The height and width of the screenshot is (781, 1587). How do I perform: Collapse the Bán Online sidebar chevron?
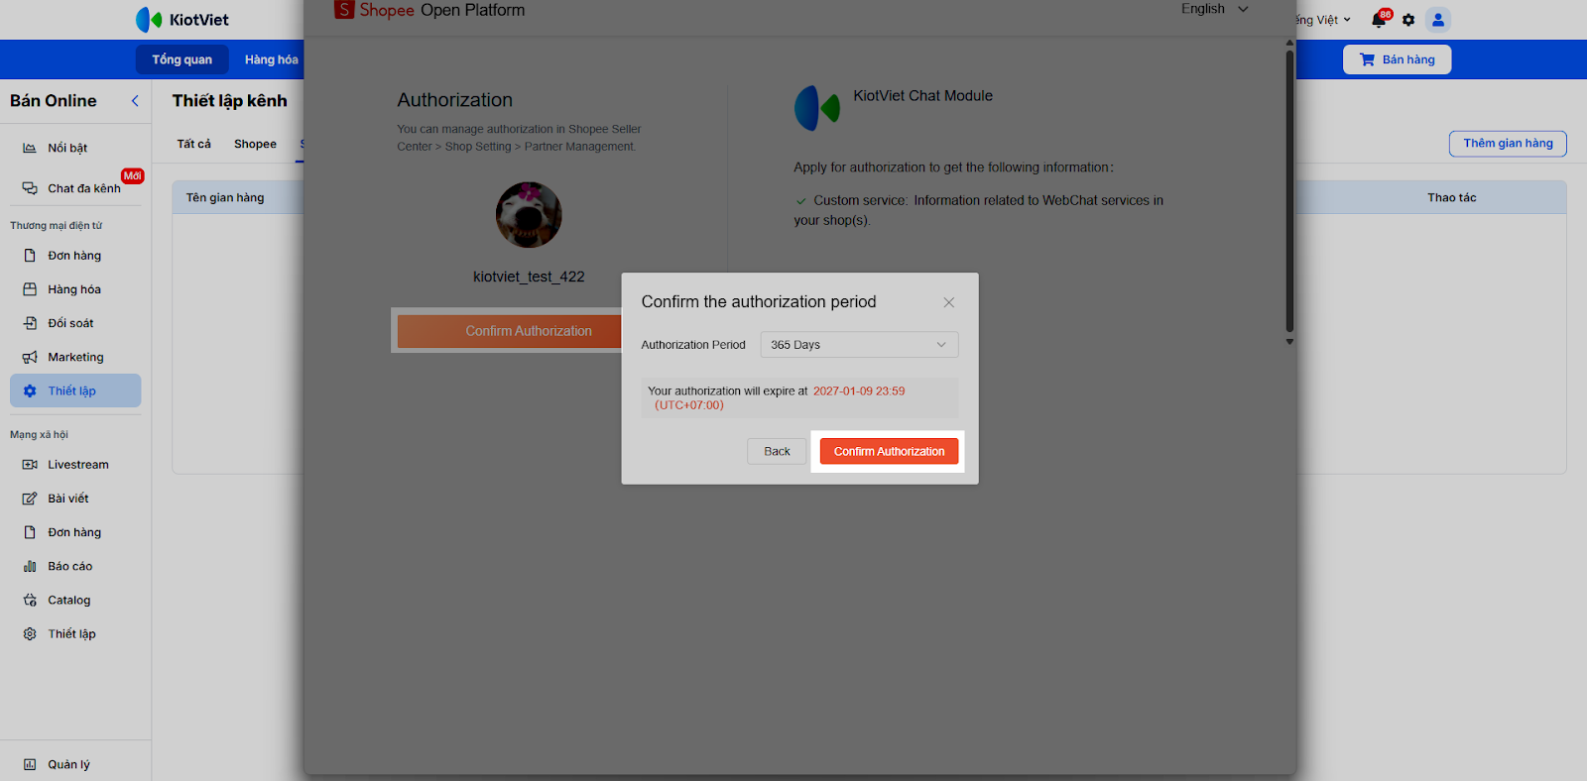click(x=135, y=101)
